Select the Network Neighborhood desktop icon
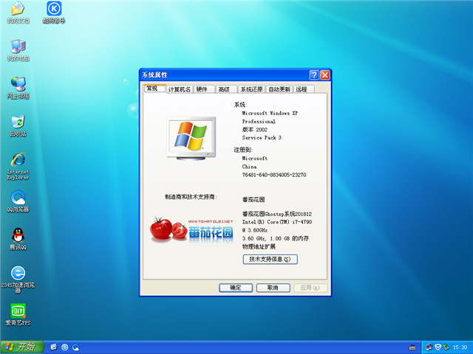Viewport: 473px width, 354px height. tap(18, 88)
